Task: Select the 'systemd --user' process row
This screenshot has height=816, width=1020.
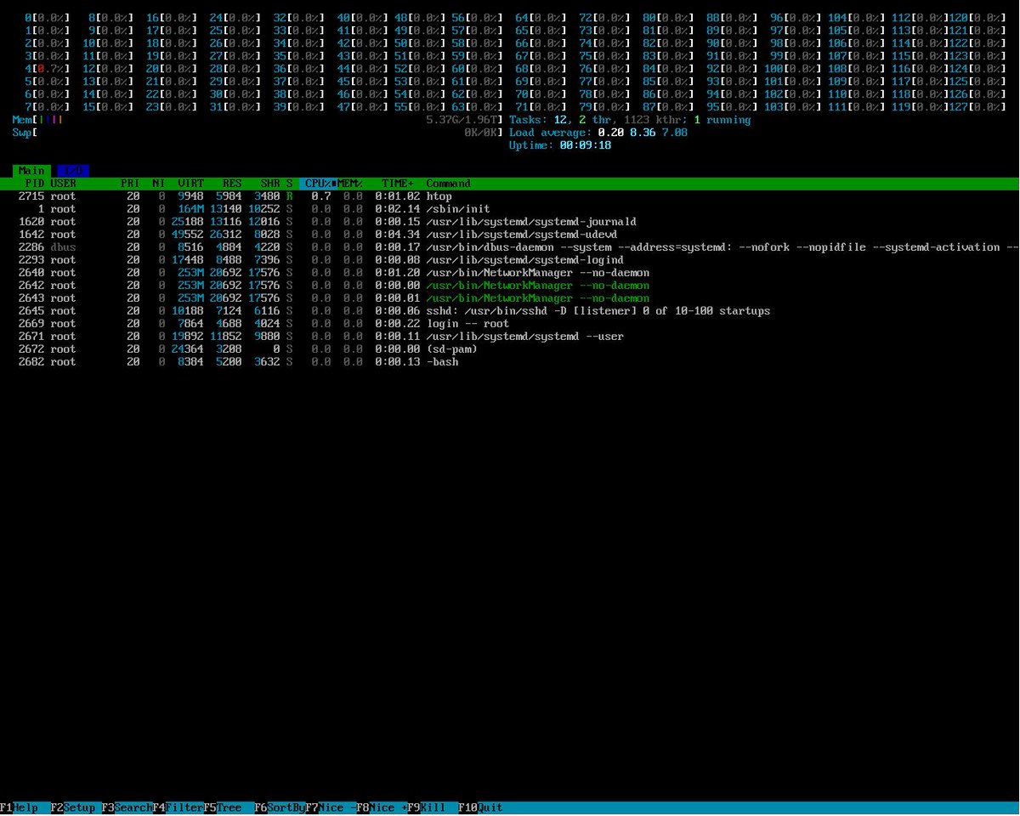Action: pyautogui.click(x=510, y=337)
